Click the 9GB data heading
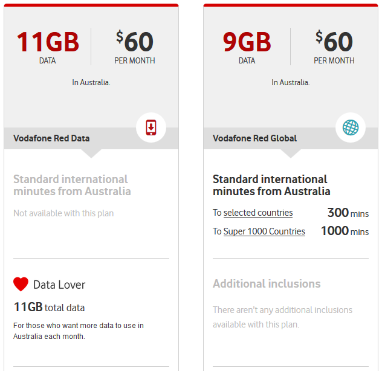 coord(247,42)
